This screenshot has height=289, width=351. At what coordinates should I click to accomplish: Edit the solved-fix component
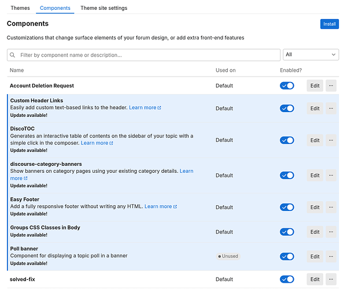pos(315,279)
